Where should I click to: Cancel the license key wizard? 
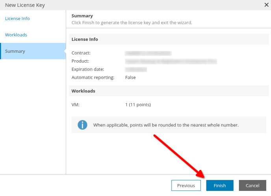[252, 185]
